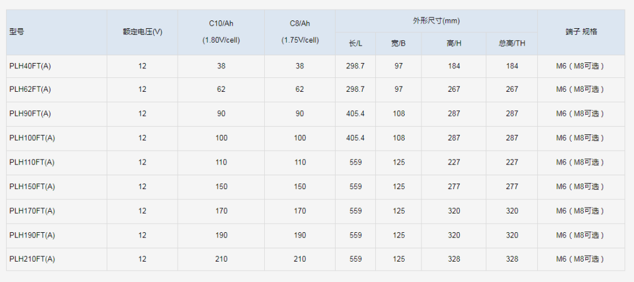Select the 端子 规格 column header
Viewport: 634px width, 282px height.
tap(581, 32)
